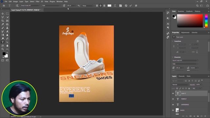
Task: Delete layer with trash icon
Action: click(x=205, y=116)
